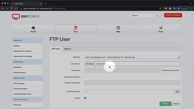Click the Websites section header

coord(27,40)
